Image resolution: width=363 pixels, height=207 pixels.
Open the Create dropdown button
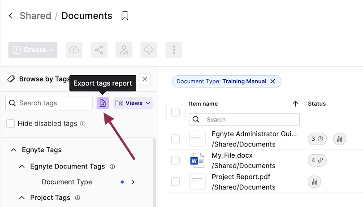click(x=33, y=50)
